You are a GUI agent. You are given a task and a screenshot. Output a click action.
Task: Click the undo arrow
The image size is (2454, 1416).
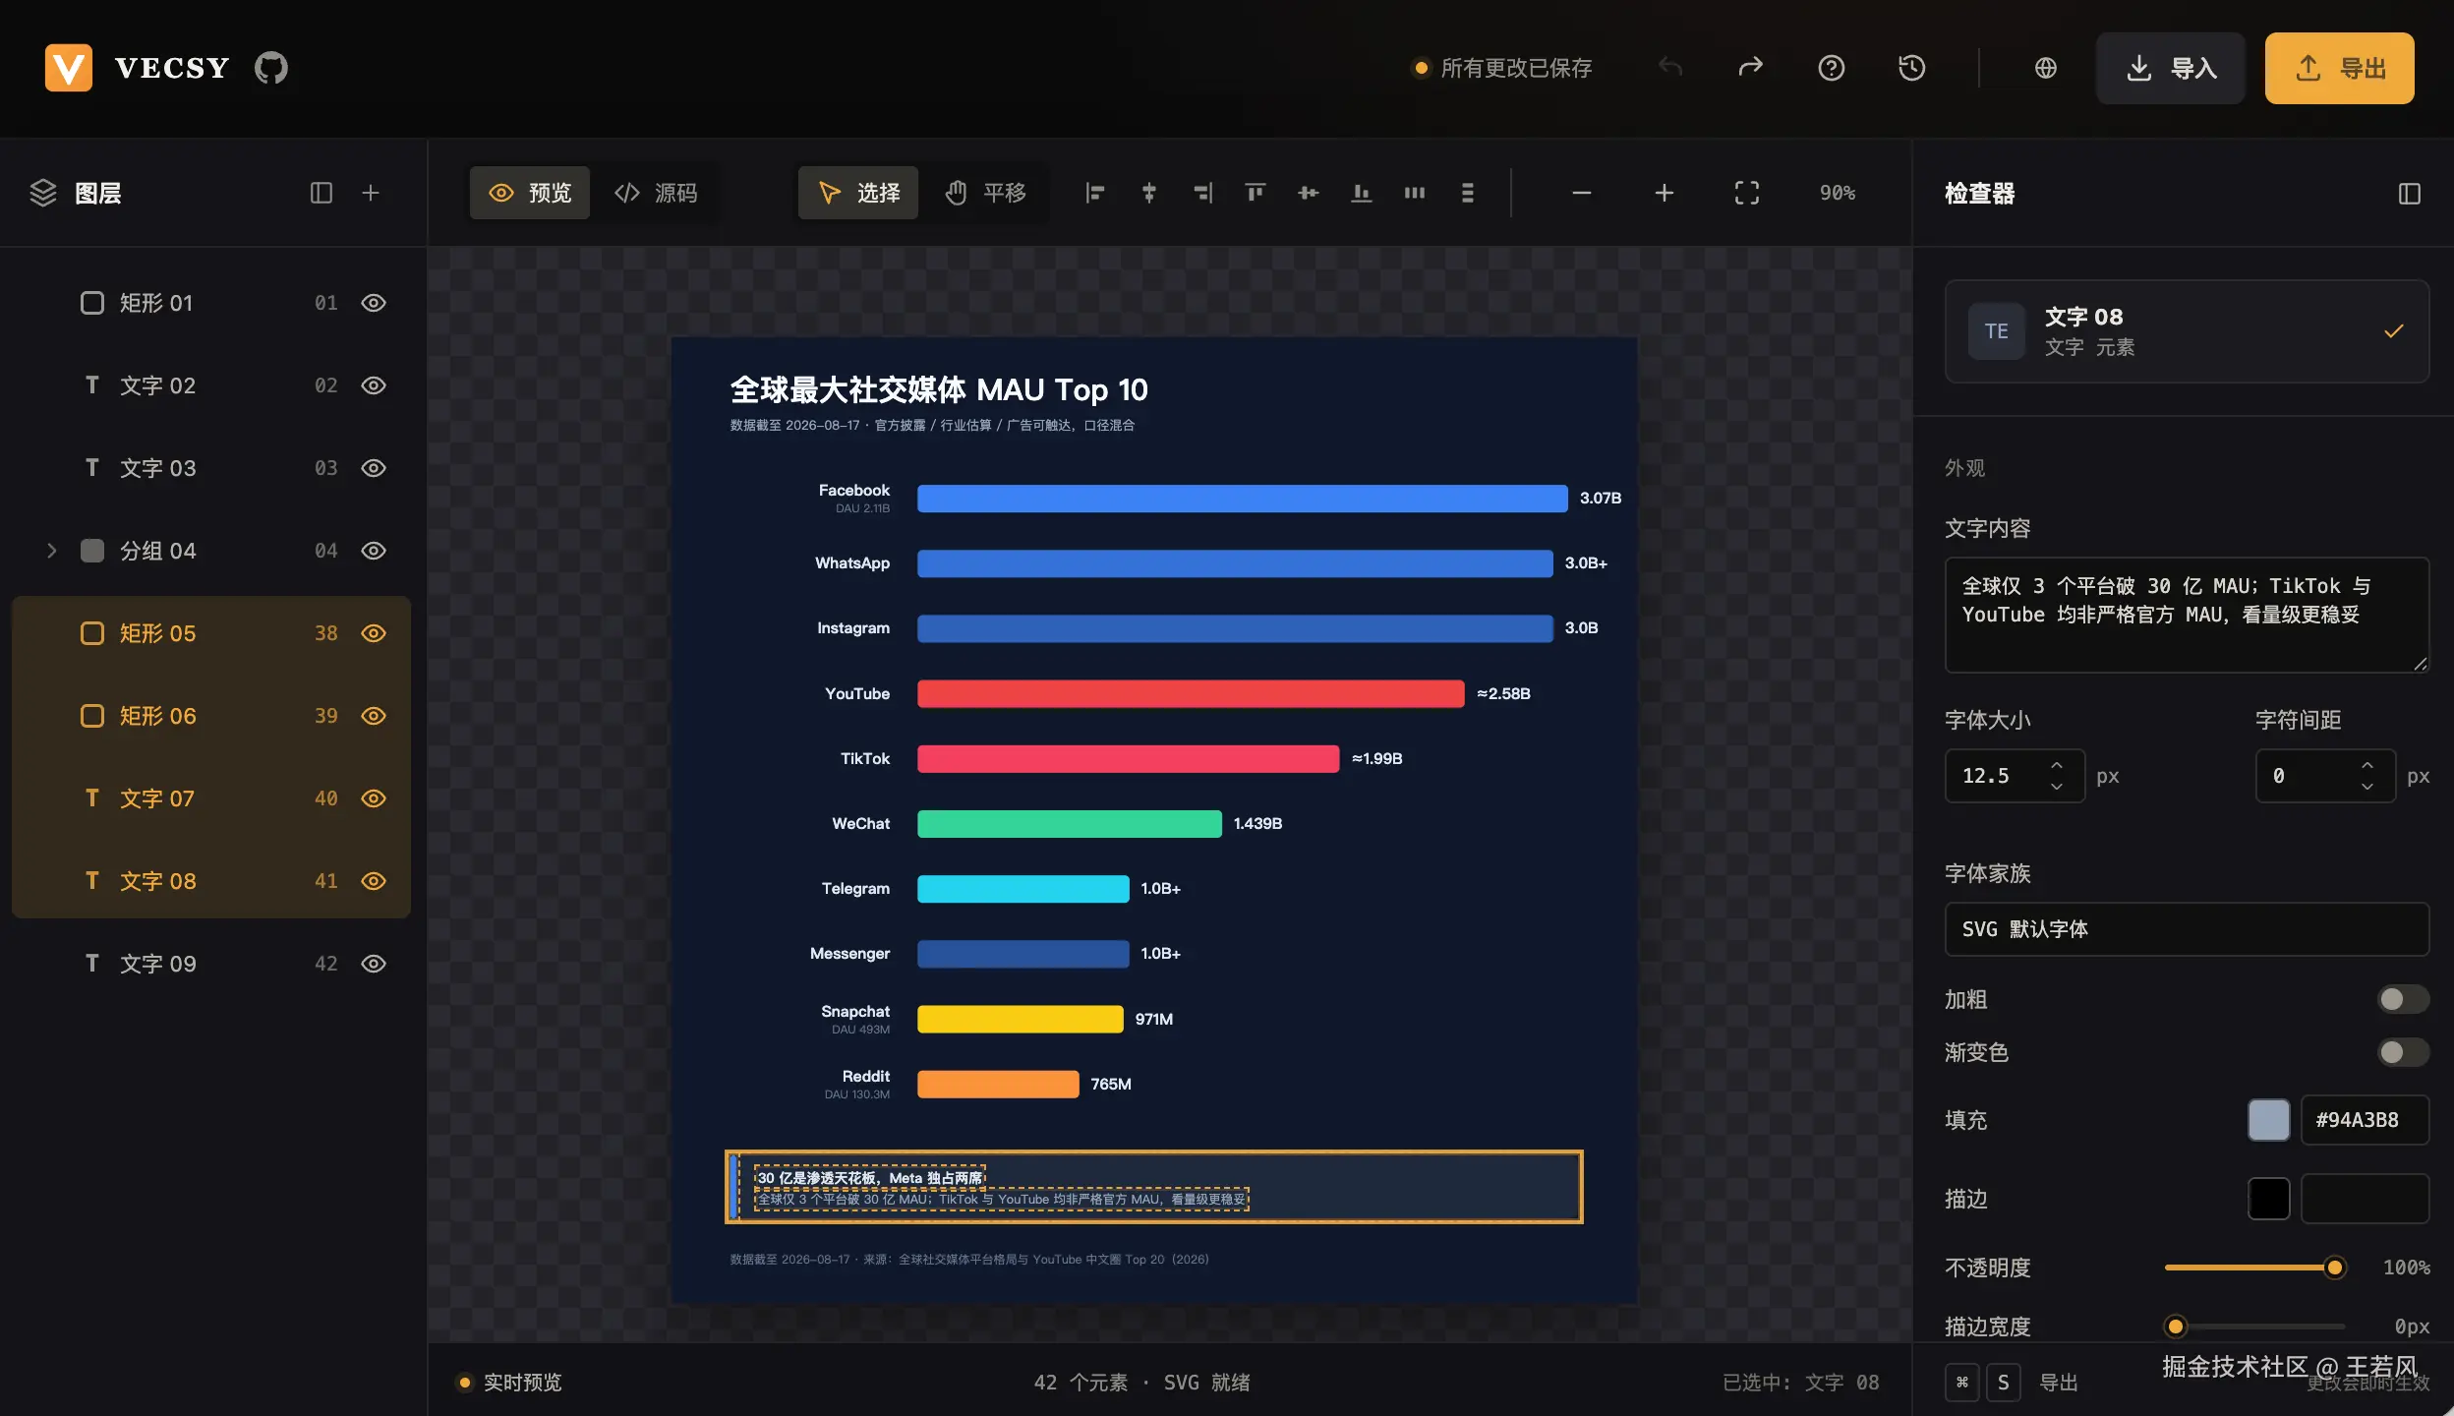coord(1670,68)
